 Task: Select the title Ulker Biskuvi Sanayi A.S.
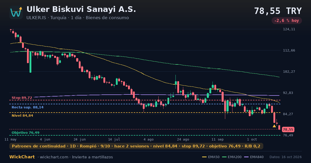(81, 9)
